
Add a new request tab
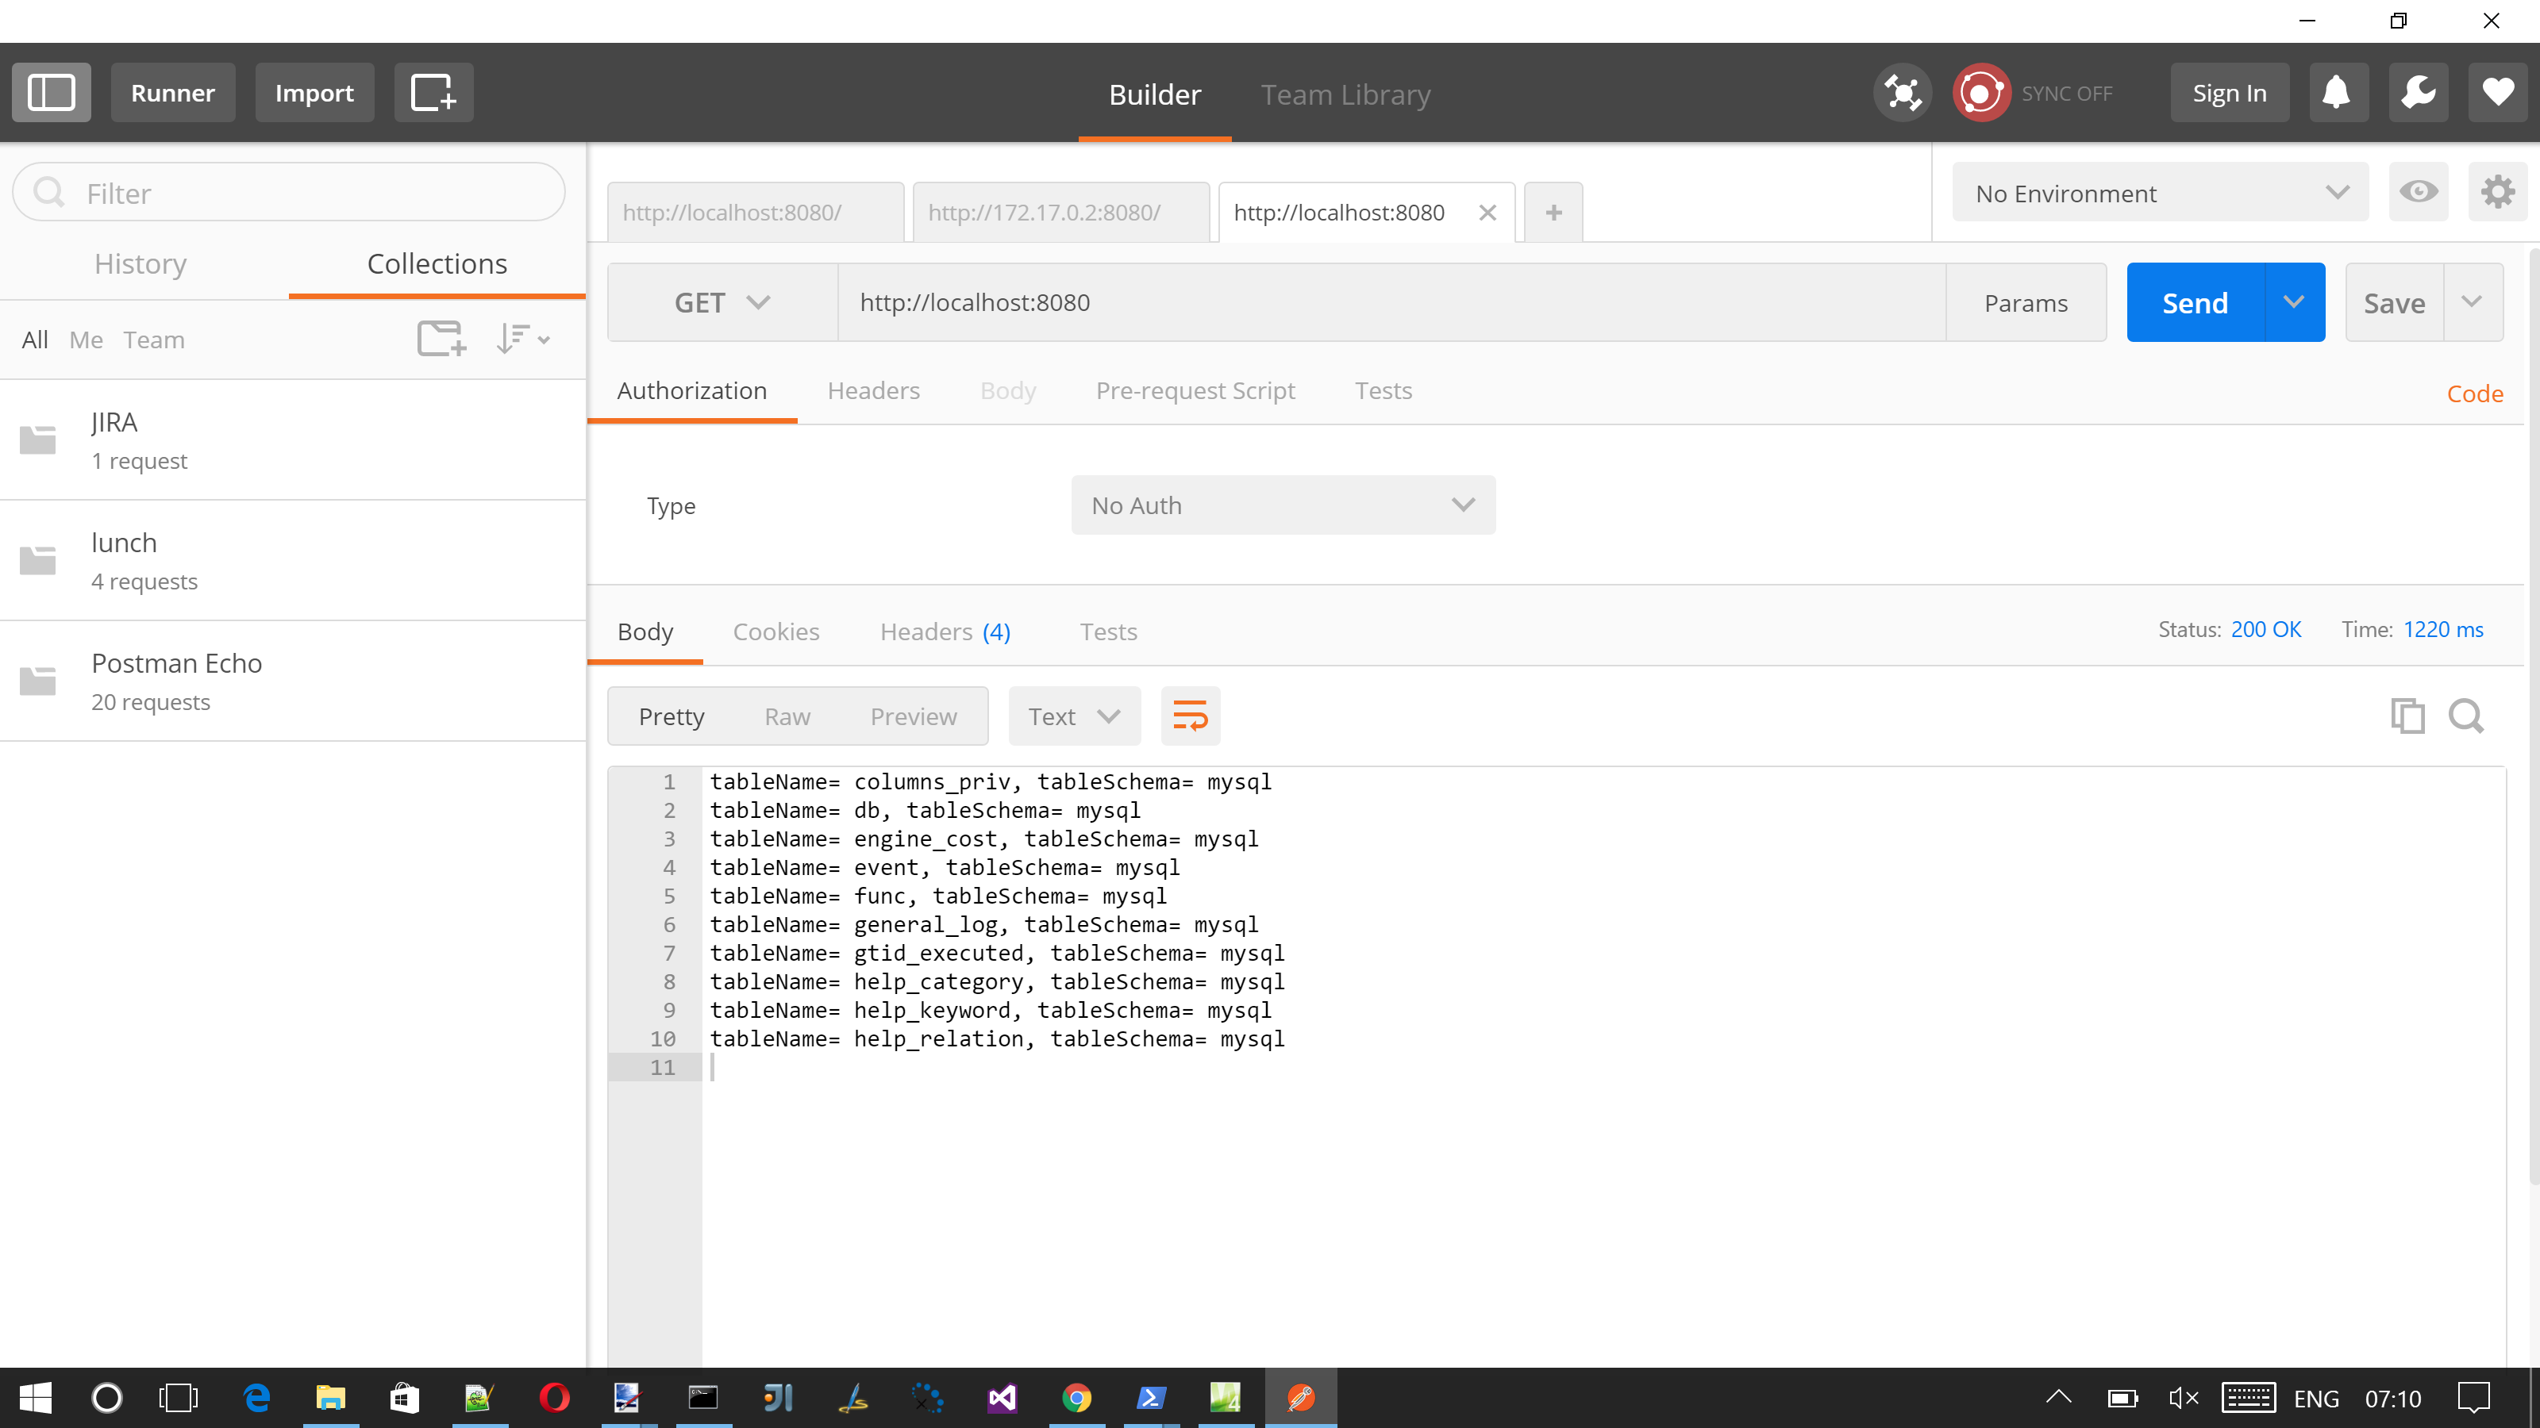(x=1553, y=212)
